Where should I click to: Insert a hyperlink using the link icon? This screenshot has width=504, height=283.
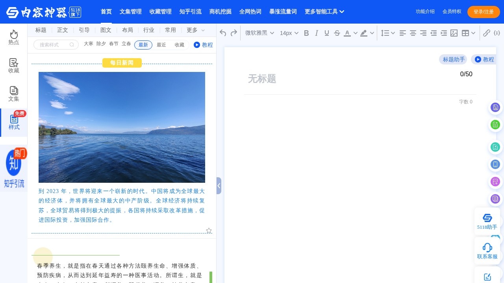(487, 33)
